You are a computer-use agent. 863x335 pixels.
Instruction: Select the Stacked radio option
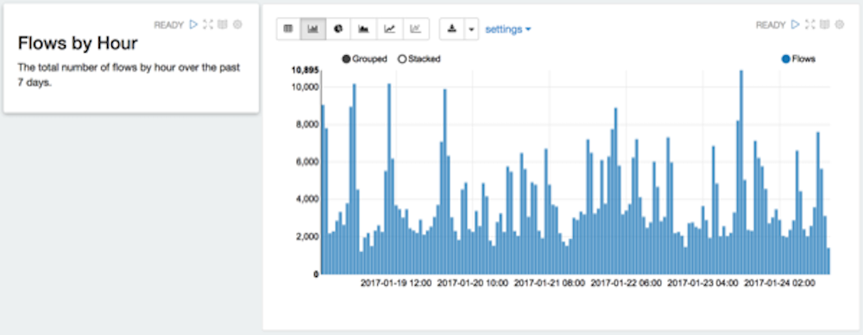click(419, 59)
